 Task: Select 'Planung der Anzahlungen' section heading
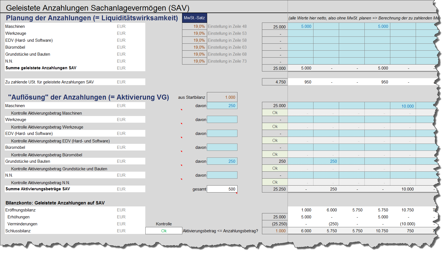[x=92, y=18]
